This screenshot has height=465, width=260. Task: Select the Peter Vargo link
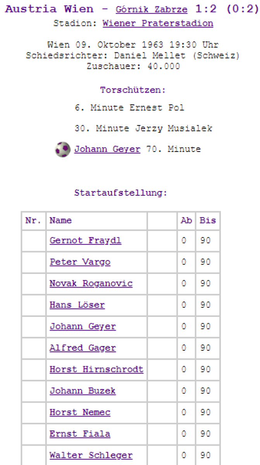coord(80,262)
